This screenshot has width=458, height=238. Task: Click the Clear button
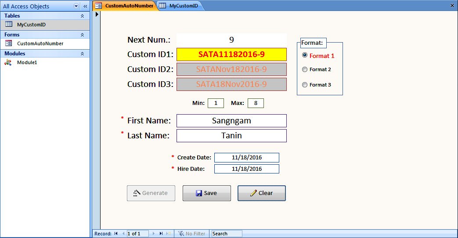262,193
